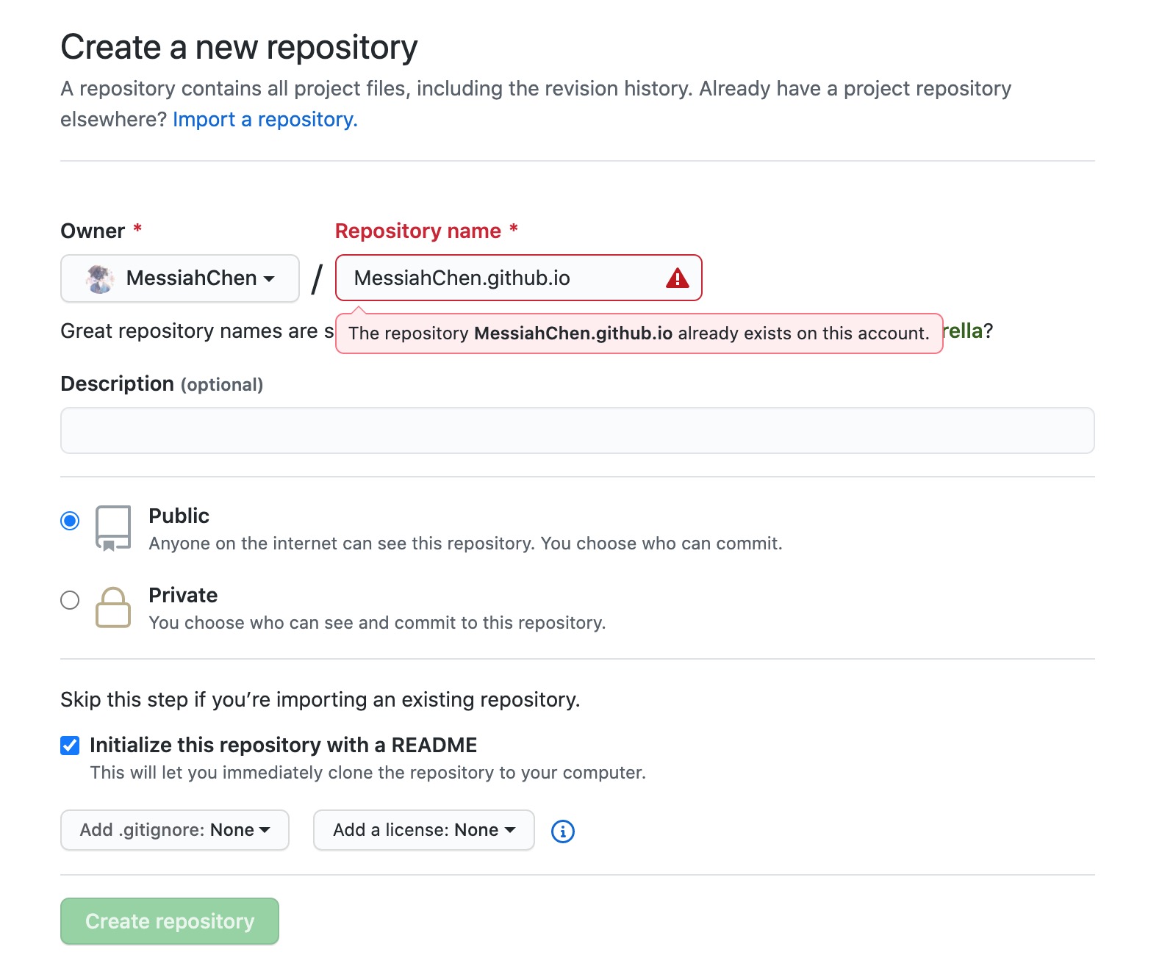Click the Create repository button
The height and width of the screenshot is (974, 1173).
coord(170,921)
